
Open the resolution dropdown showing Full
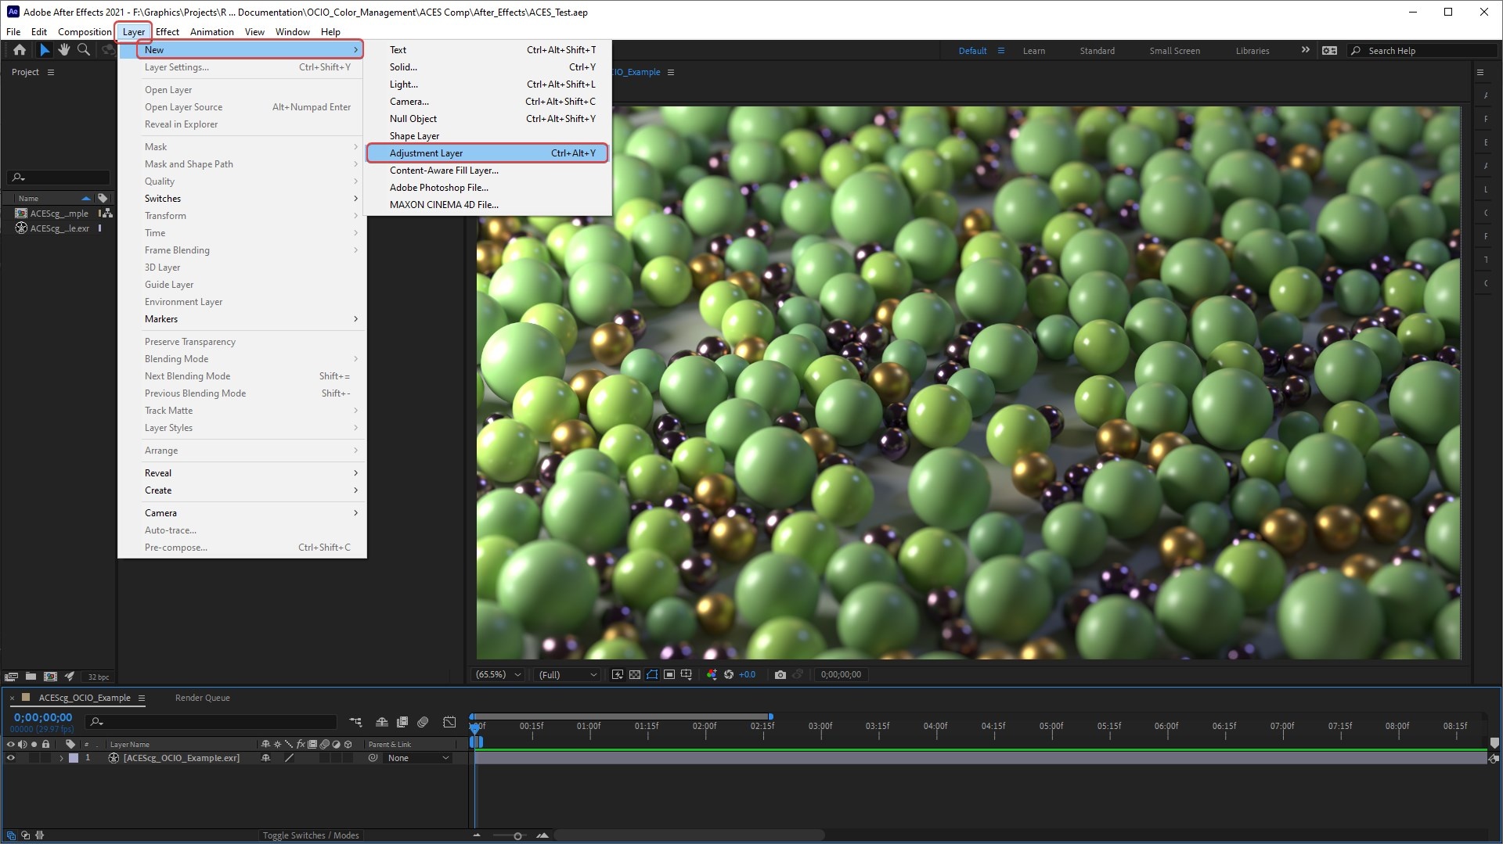568,674
